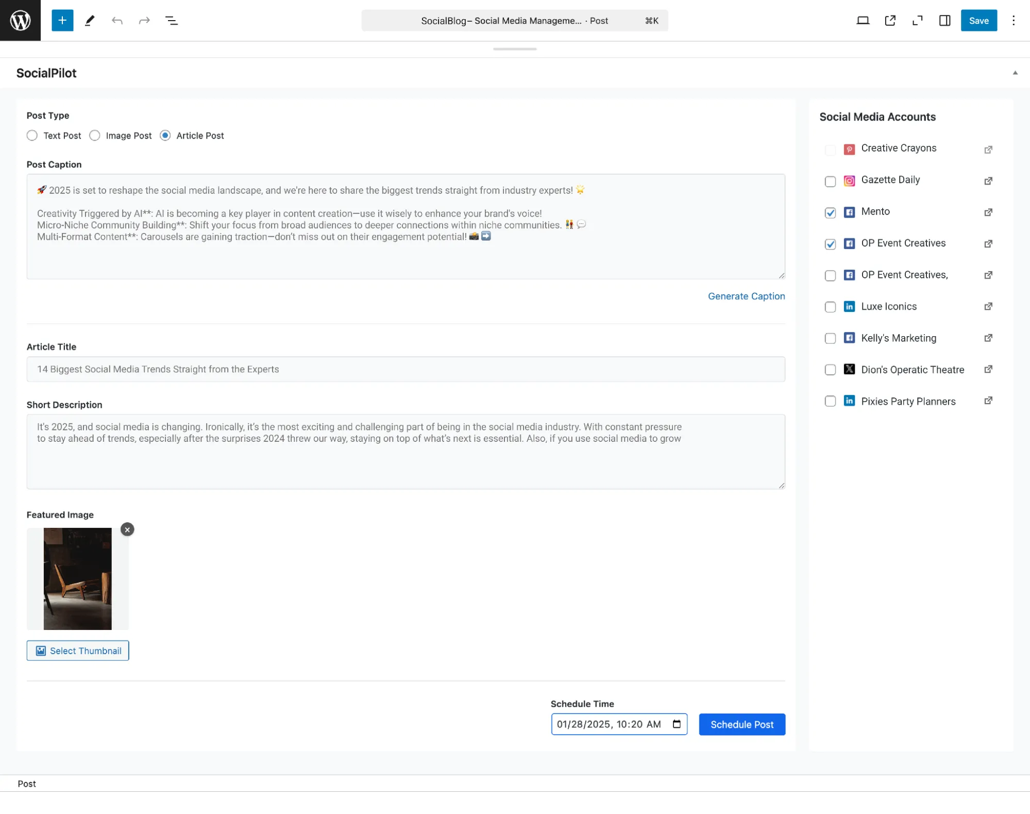Screen dimensions: 1030x814
Task: Click the Post breadcrumb at the bottom
Action: (27, 783)
